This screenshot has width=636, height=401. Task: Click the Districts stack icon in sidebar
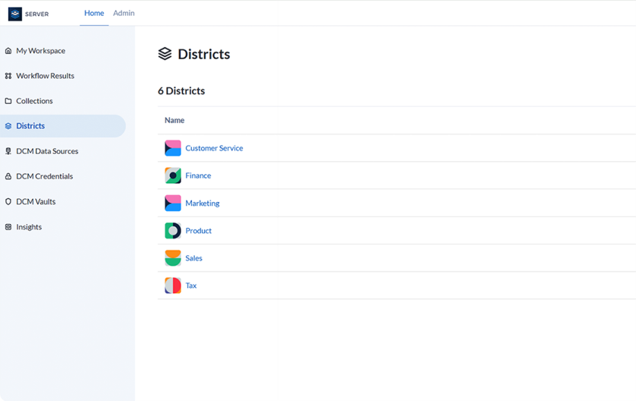[8, 126]
